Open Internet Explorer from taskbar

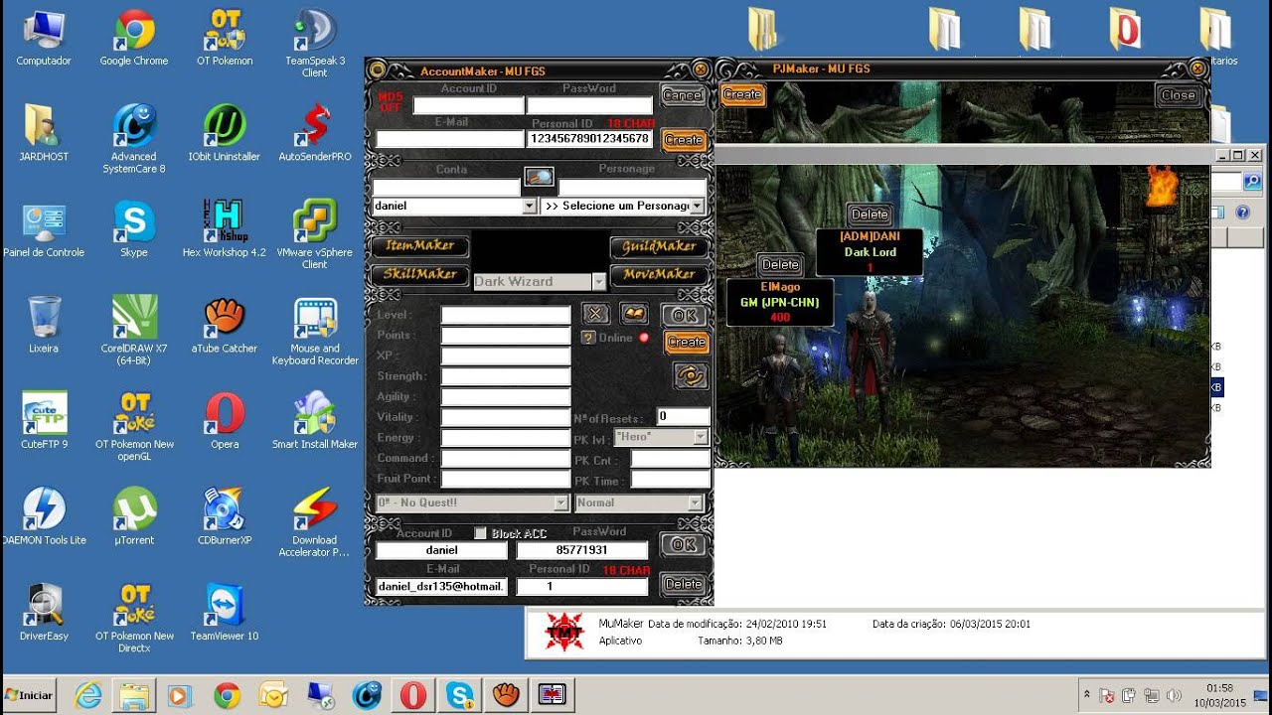(x=88, y=695)
